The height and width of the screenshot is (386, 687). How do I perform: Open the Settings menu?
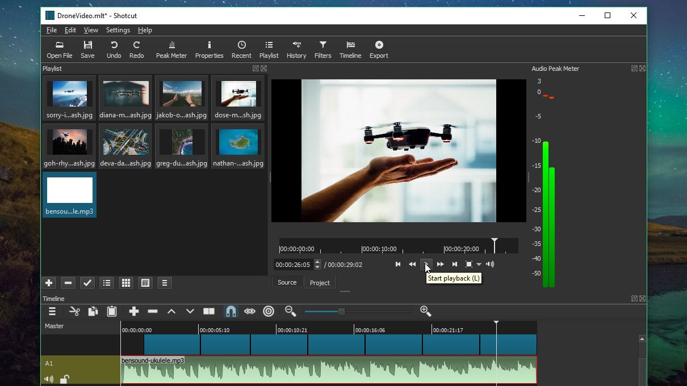coord(118,30)
